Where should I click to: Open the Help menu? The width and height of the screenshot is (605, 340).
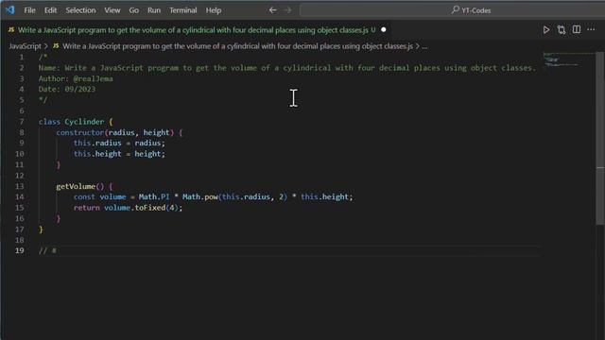pyautogui.click(x=214, y=10)
